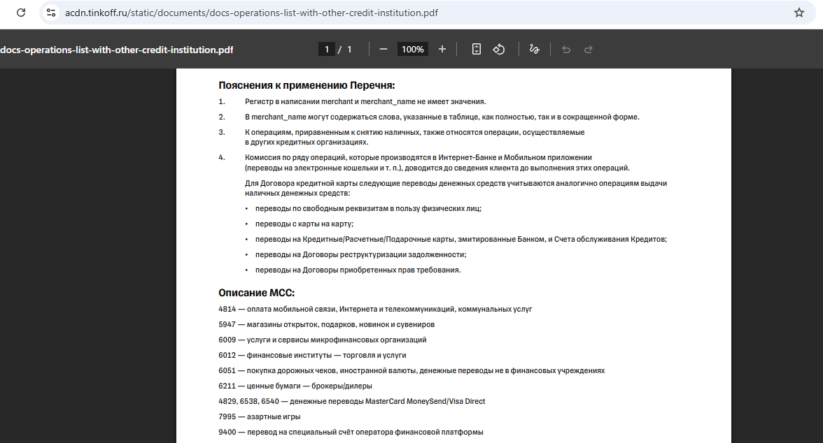Enable the draw annotation tool
The height and width of the screenshot is (443, 823).
click(x=534, y=50)
